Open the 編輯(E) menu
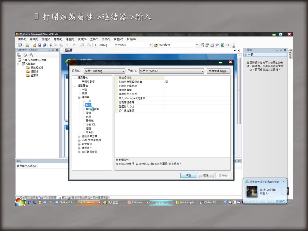The width and height of the screenshot is (308, 231). point(34,39)
